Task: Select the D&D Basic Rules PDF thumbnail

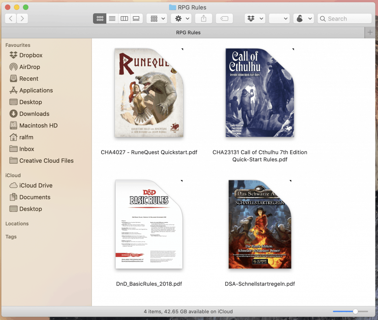Action: 149,224
